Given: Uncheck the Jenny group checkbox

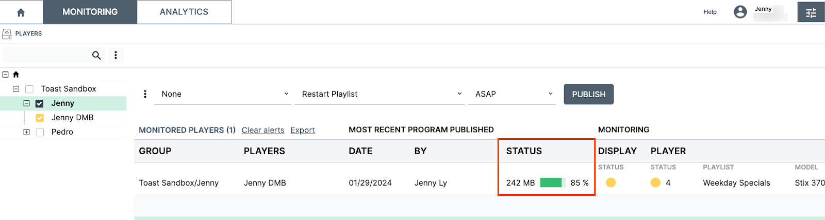Looking at the screenshot, I should pyautogui.click(x=40, y=103).
